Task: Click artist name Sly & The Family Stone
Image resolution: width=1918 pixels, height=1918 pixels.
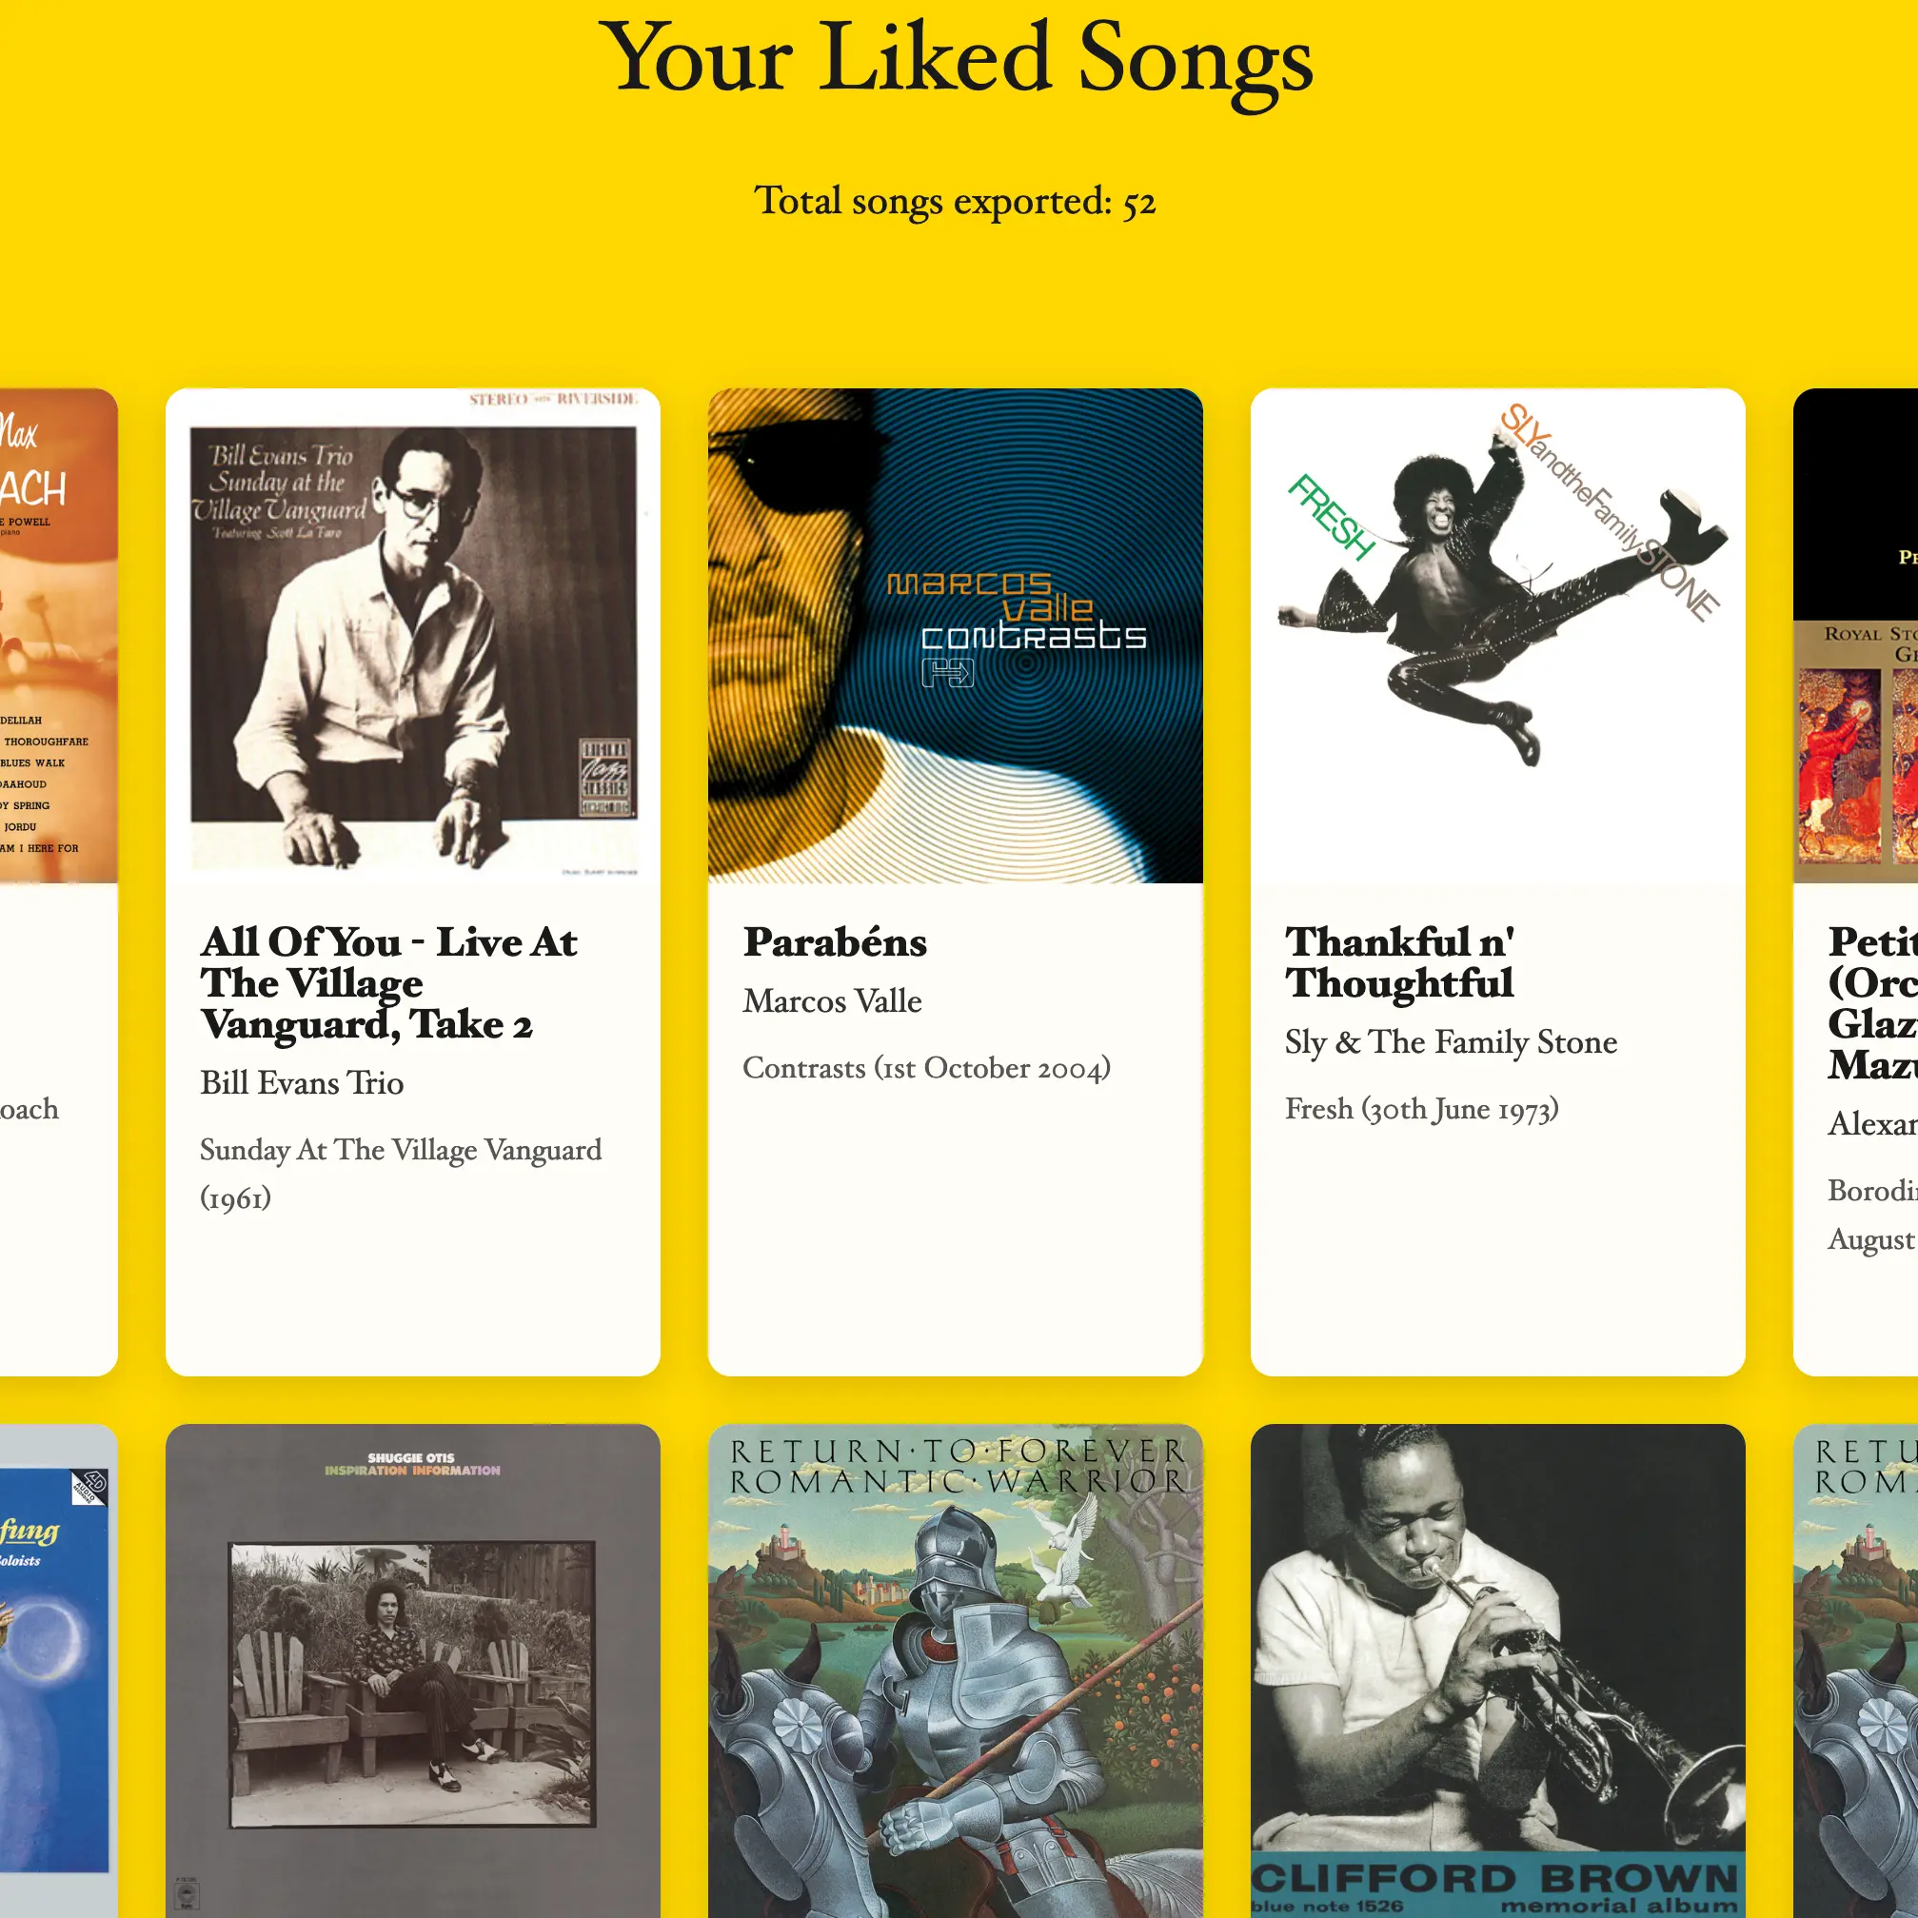Action: 1451,1041
